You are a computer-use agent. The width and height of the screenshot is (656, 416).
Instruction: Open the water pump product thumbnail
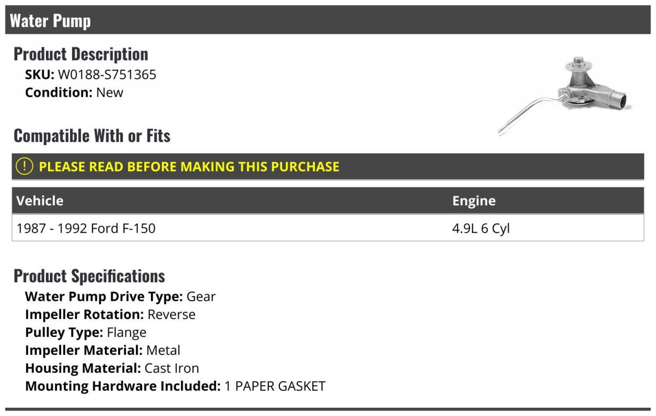[x=565, y=94]
